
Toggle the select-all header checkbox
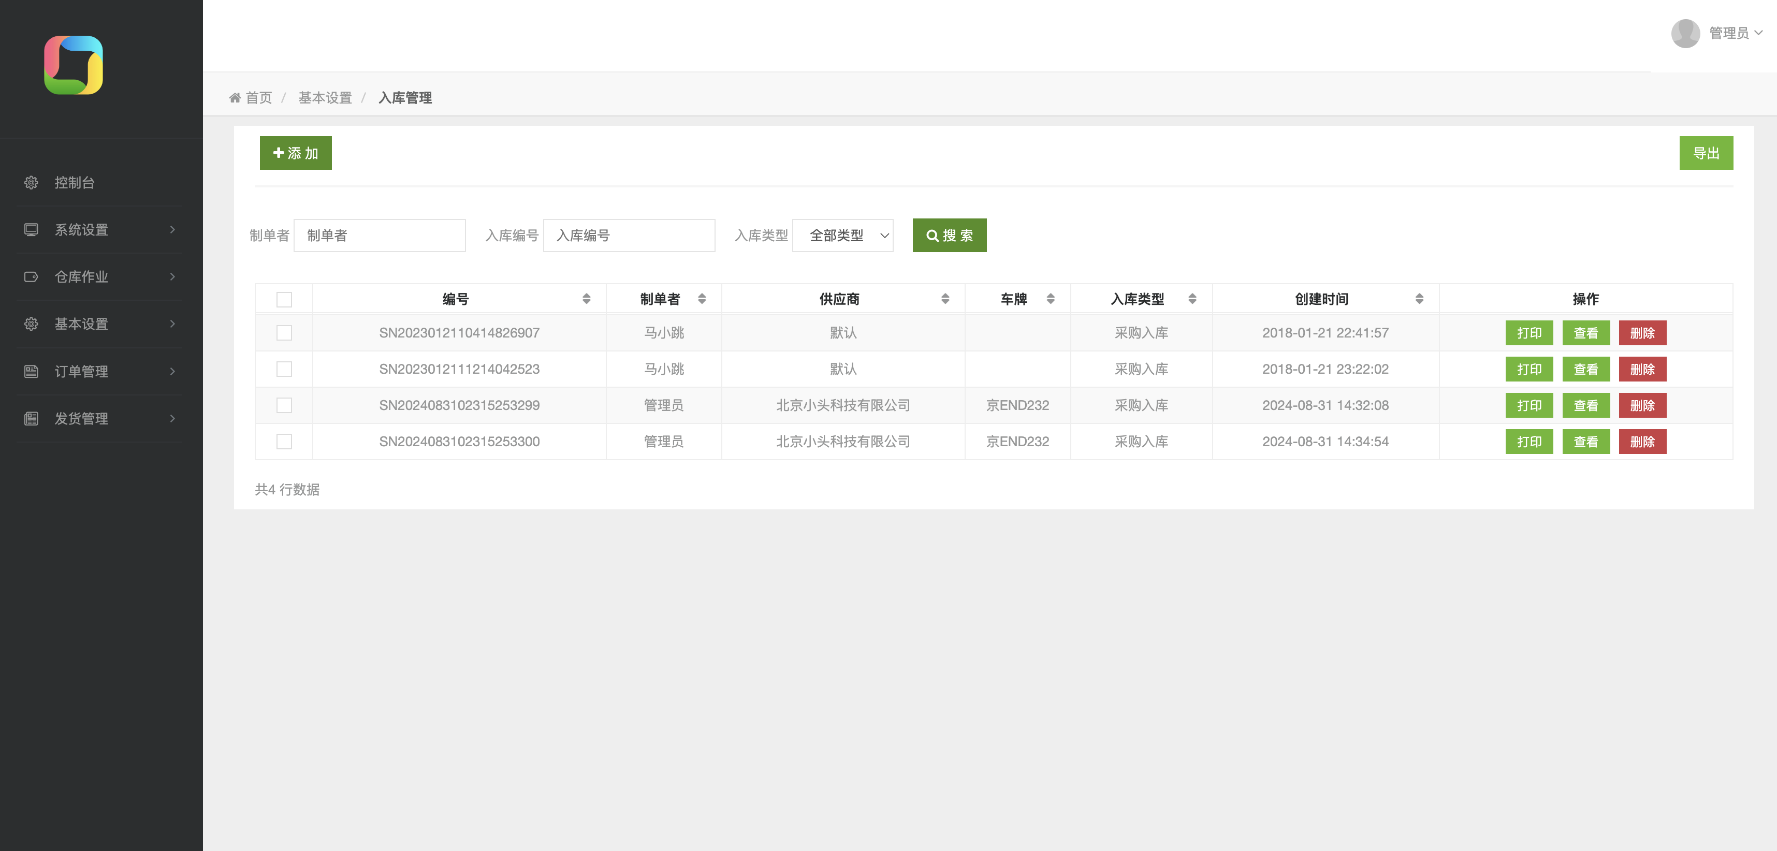284,299
